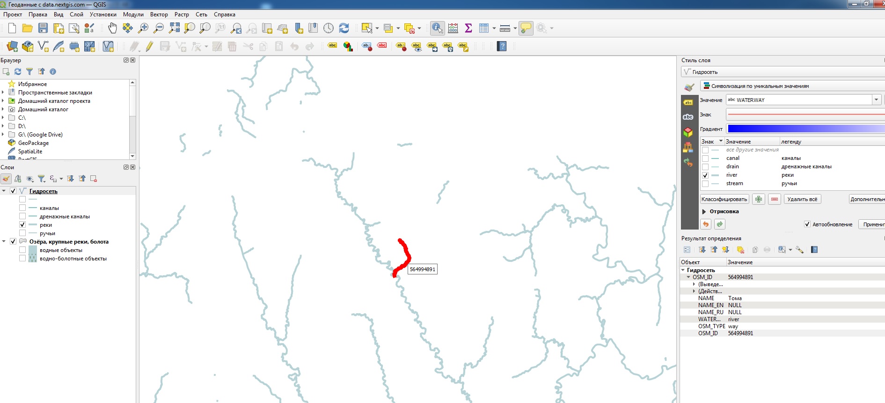Open the Слой menu
The image size is (885, 403).
(76, 14)
